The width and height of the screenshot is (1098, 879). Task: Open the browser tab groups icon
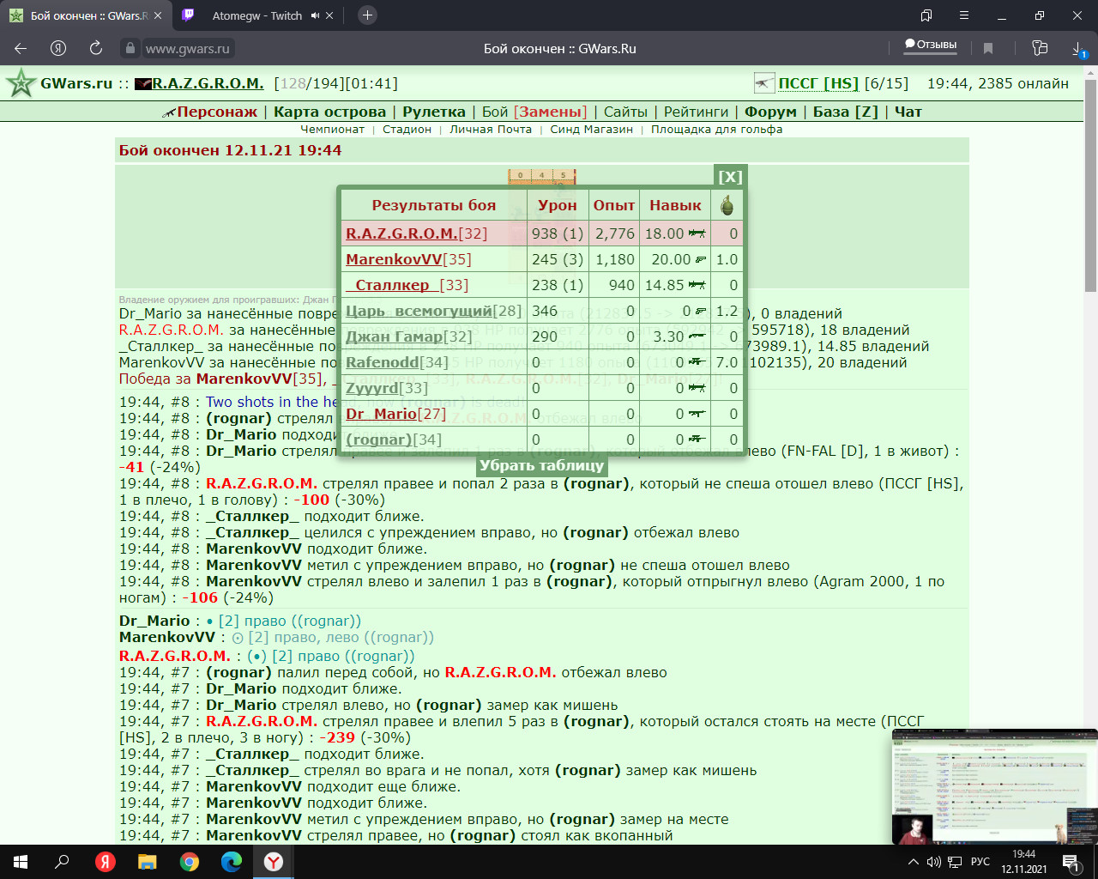point(926,15)
